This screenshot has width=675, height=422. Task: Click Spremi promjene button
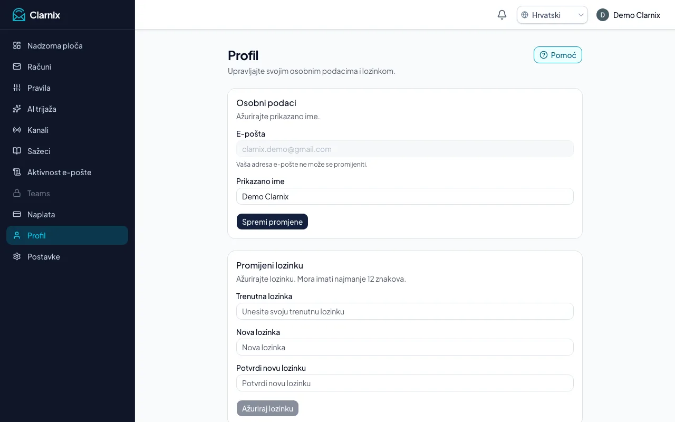[272, 222]
